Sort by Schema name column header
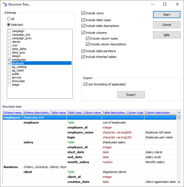The width and height of the screenshot is (184, 187). click(13, 113)
